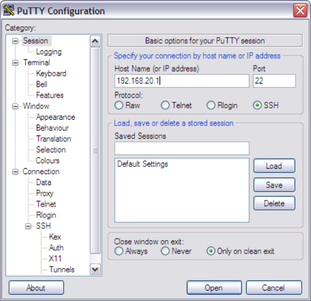The width and height of the screenshot is (311, 301).
Task: Collapse the SSH subtree node
Action: 28,226
